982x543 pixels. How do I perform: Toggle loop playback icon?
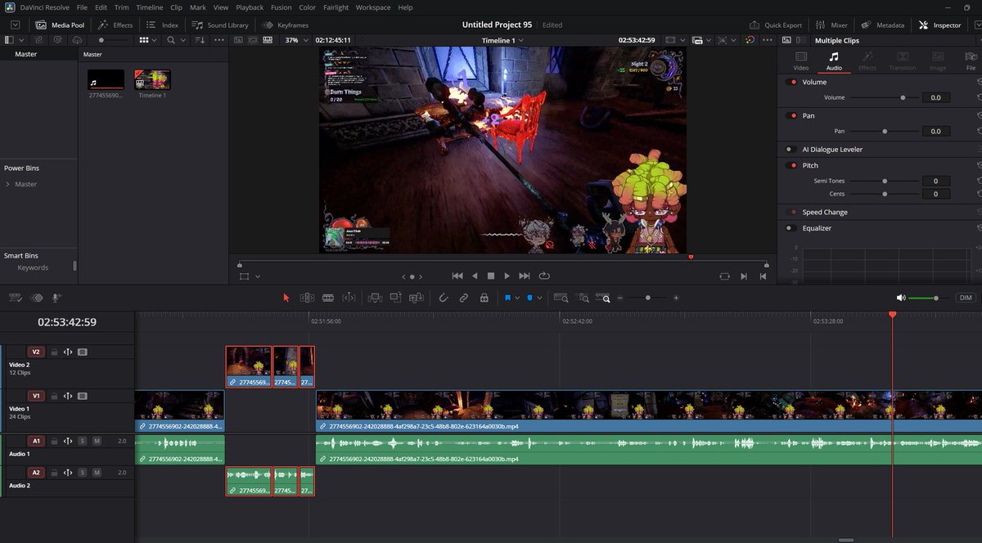[x=544, y=276]
